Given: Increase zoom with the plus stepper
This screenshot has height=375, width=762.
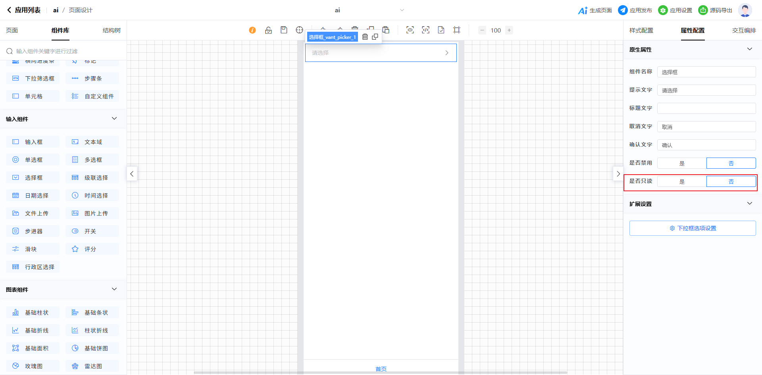Looking at the screenshot, I should pos(509,30).
